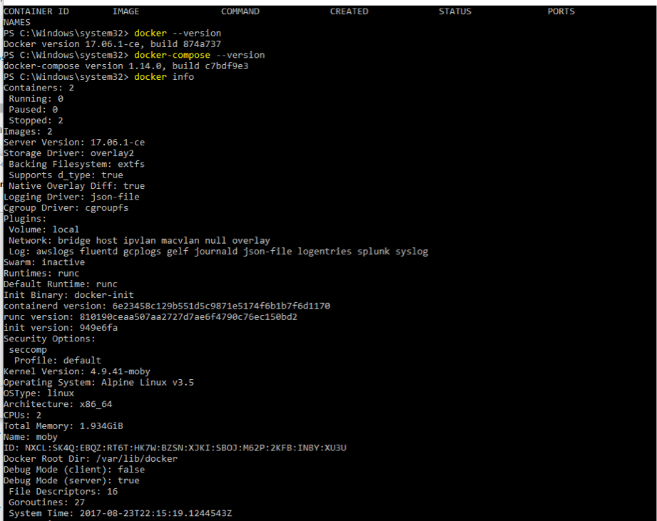Click the 'Total Memory: 1.934GiB' line

pos(63,426)
